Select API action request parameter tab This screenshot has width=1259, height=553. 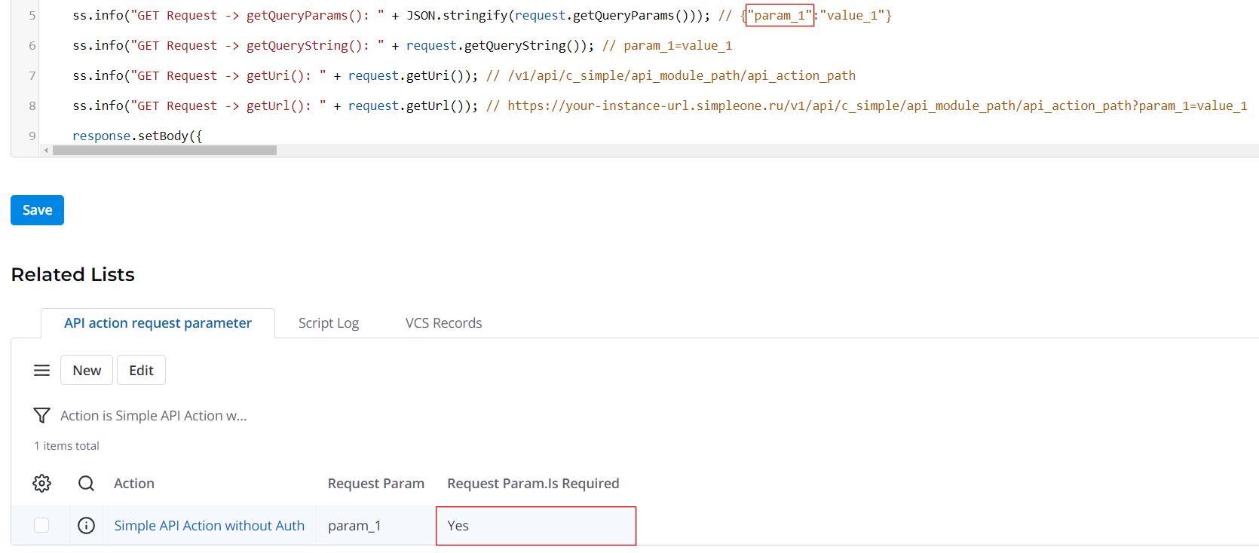(158, 323)
